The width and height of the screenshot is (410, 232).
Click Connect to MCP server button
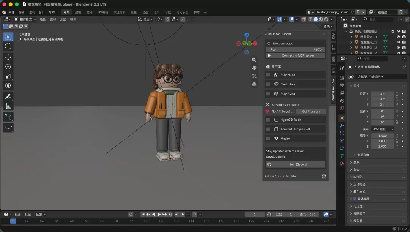(x=295, y=55)
